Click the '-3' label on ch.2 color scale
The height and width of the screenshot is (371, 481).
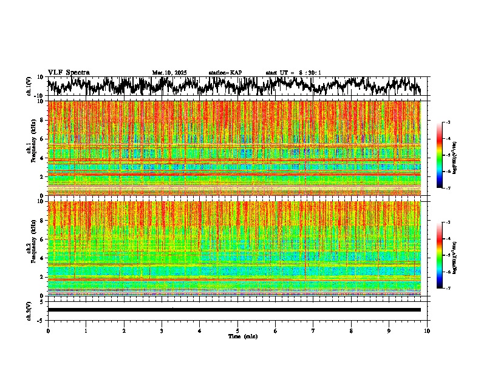click(448, 222)
